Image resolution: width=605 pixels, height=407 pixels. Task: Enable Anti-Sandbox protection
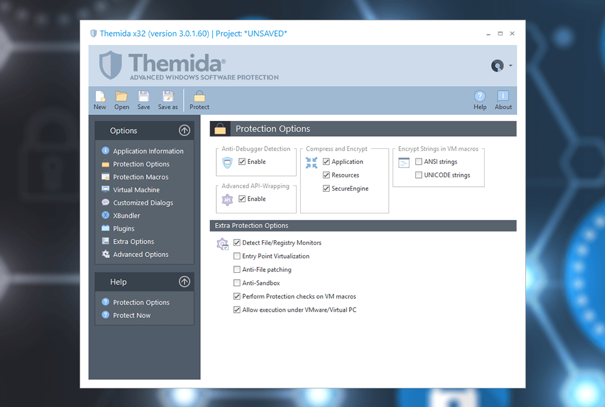(237, 283)
